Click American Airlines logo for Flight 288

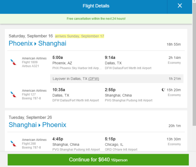(x=14, y=143)
